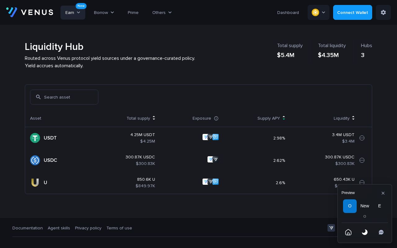Screen dimensions: 397x248
Task: Click the USDC token icon
Action: point(35,160)
